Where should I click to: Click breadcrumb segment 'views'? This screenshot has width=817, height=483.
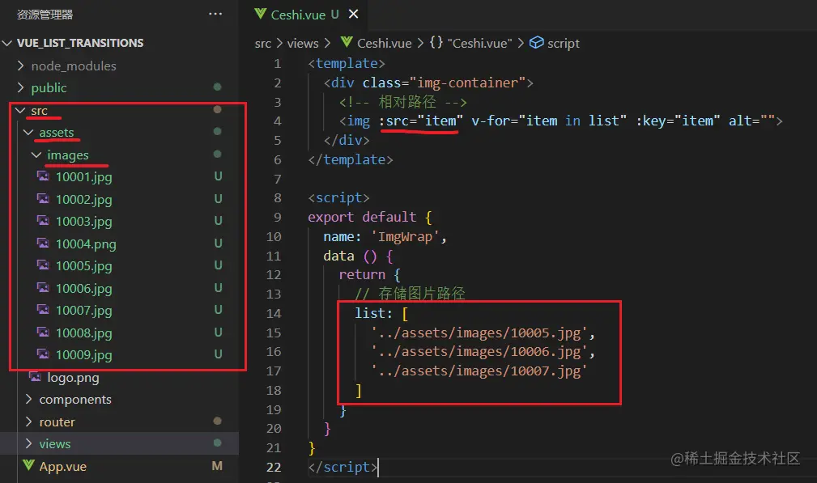(x=303, y=43)
